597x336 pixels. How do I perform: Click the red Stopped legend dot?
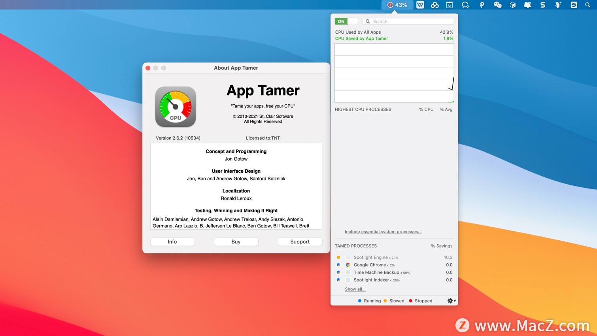pos(410,301)
